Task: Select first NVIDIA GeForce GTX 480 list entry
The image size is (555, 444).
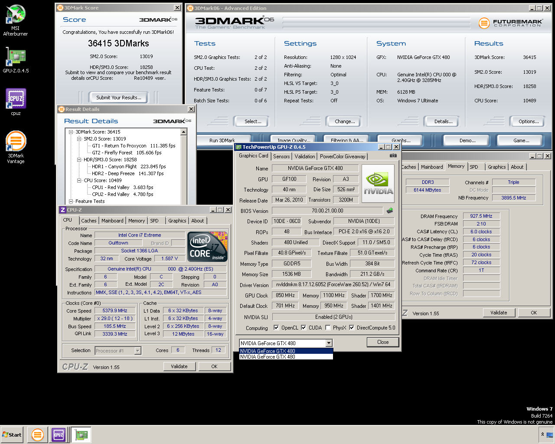Action: pyautogui.click(x=286, y=351)
